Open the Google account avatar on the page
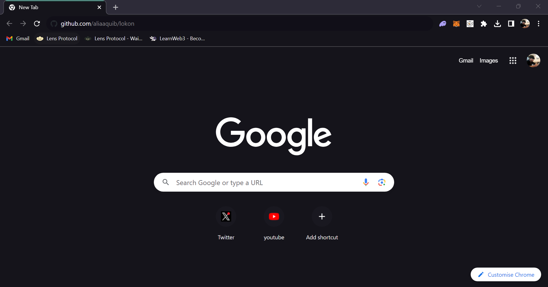548x287 pixels. click(x=533, y=61)
